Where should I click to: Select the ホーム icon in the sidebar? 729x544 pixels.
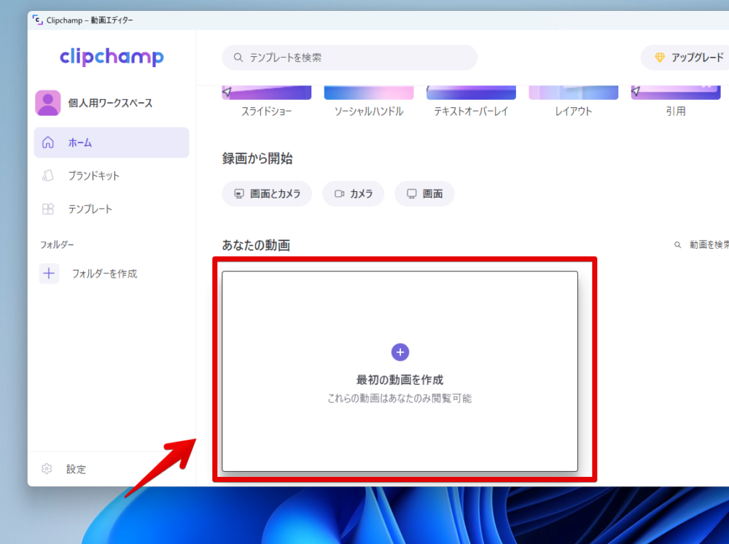click(x=47, y=142)
